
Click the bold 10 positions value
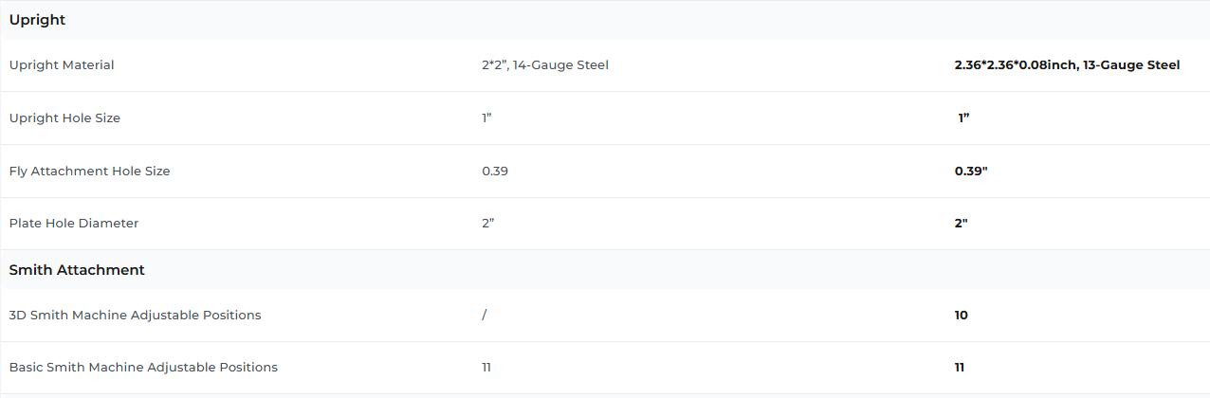coord(962,316)
